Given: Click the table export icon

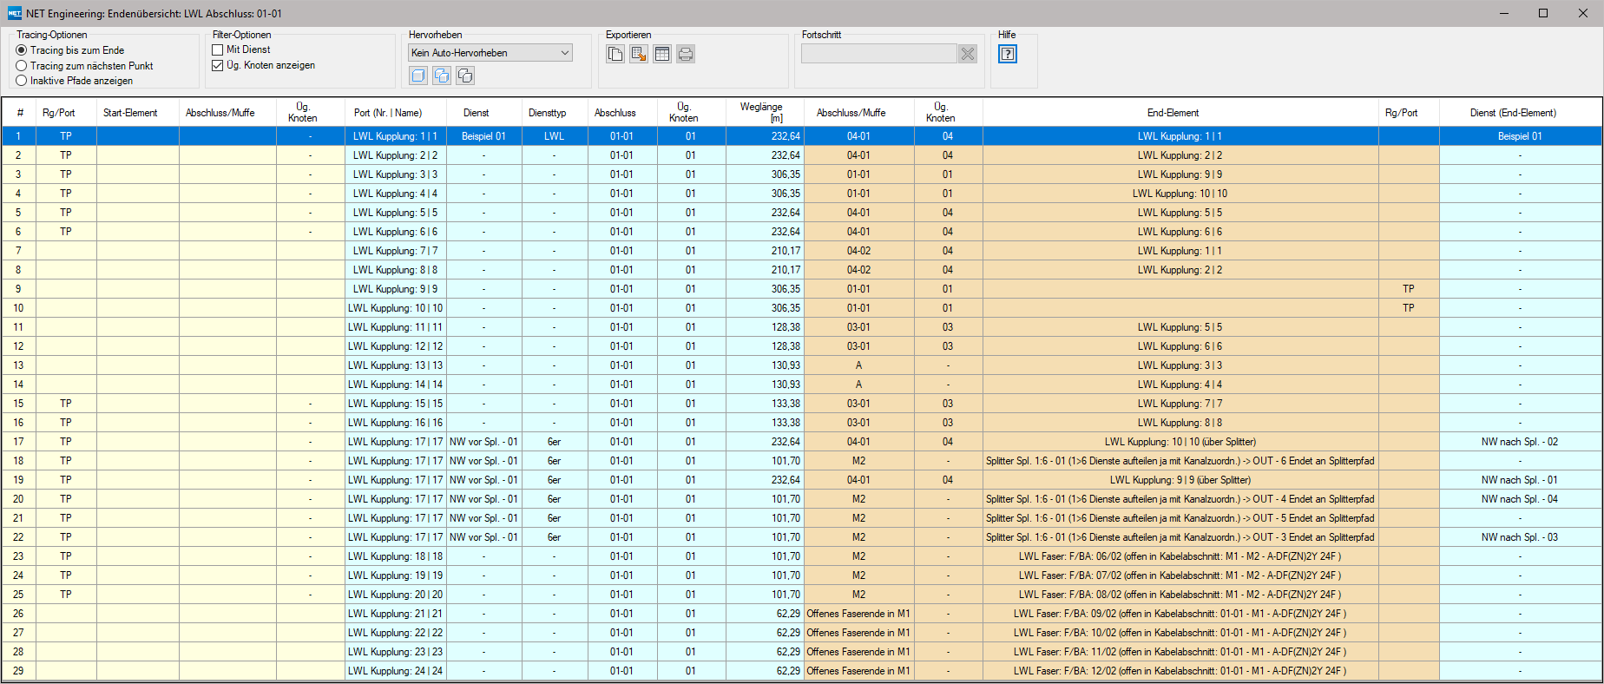Looking at the screenshot, I should pyautogui.click(x=662, y=54).
